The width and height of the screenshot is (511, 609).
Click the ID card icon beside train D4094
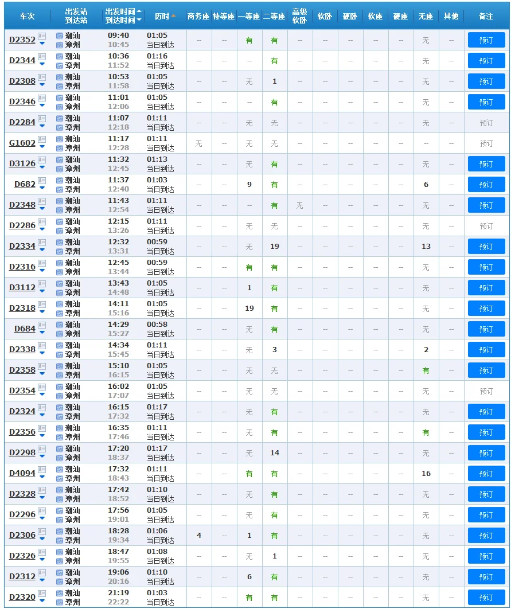(x=42, y=470)
